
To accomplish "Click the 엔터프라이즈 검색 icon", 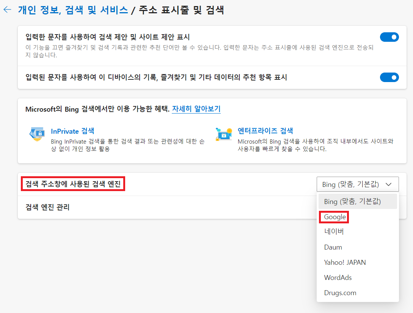I will coord(224,134).
